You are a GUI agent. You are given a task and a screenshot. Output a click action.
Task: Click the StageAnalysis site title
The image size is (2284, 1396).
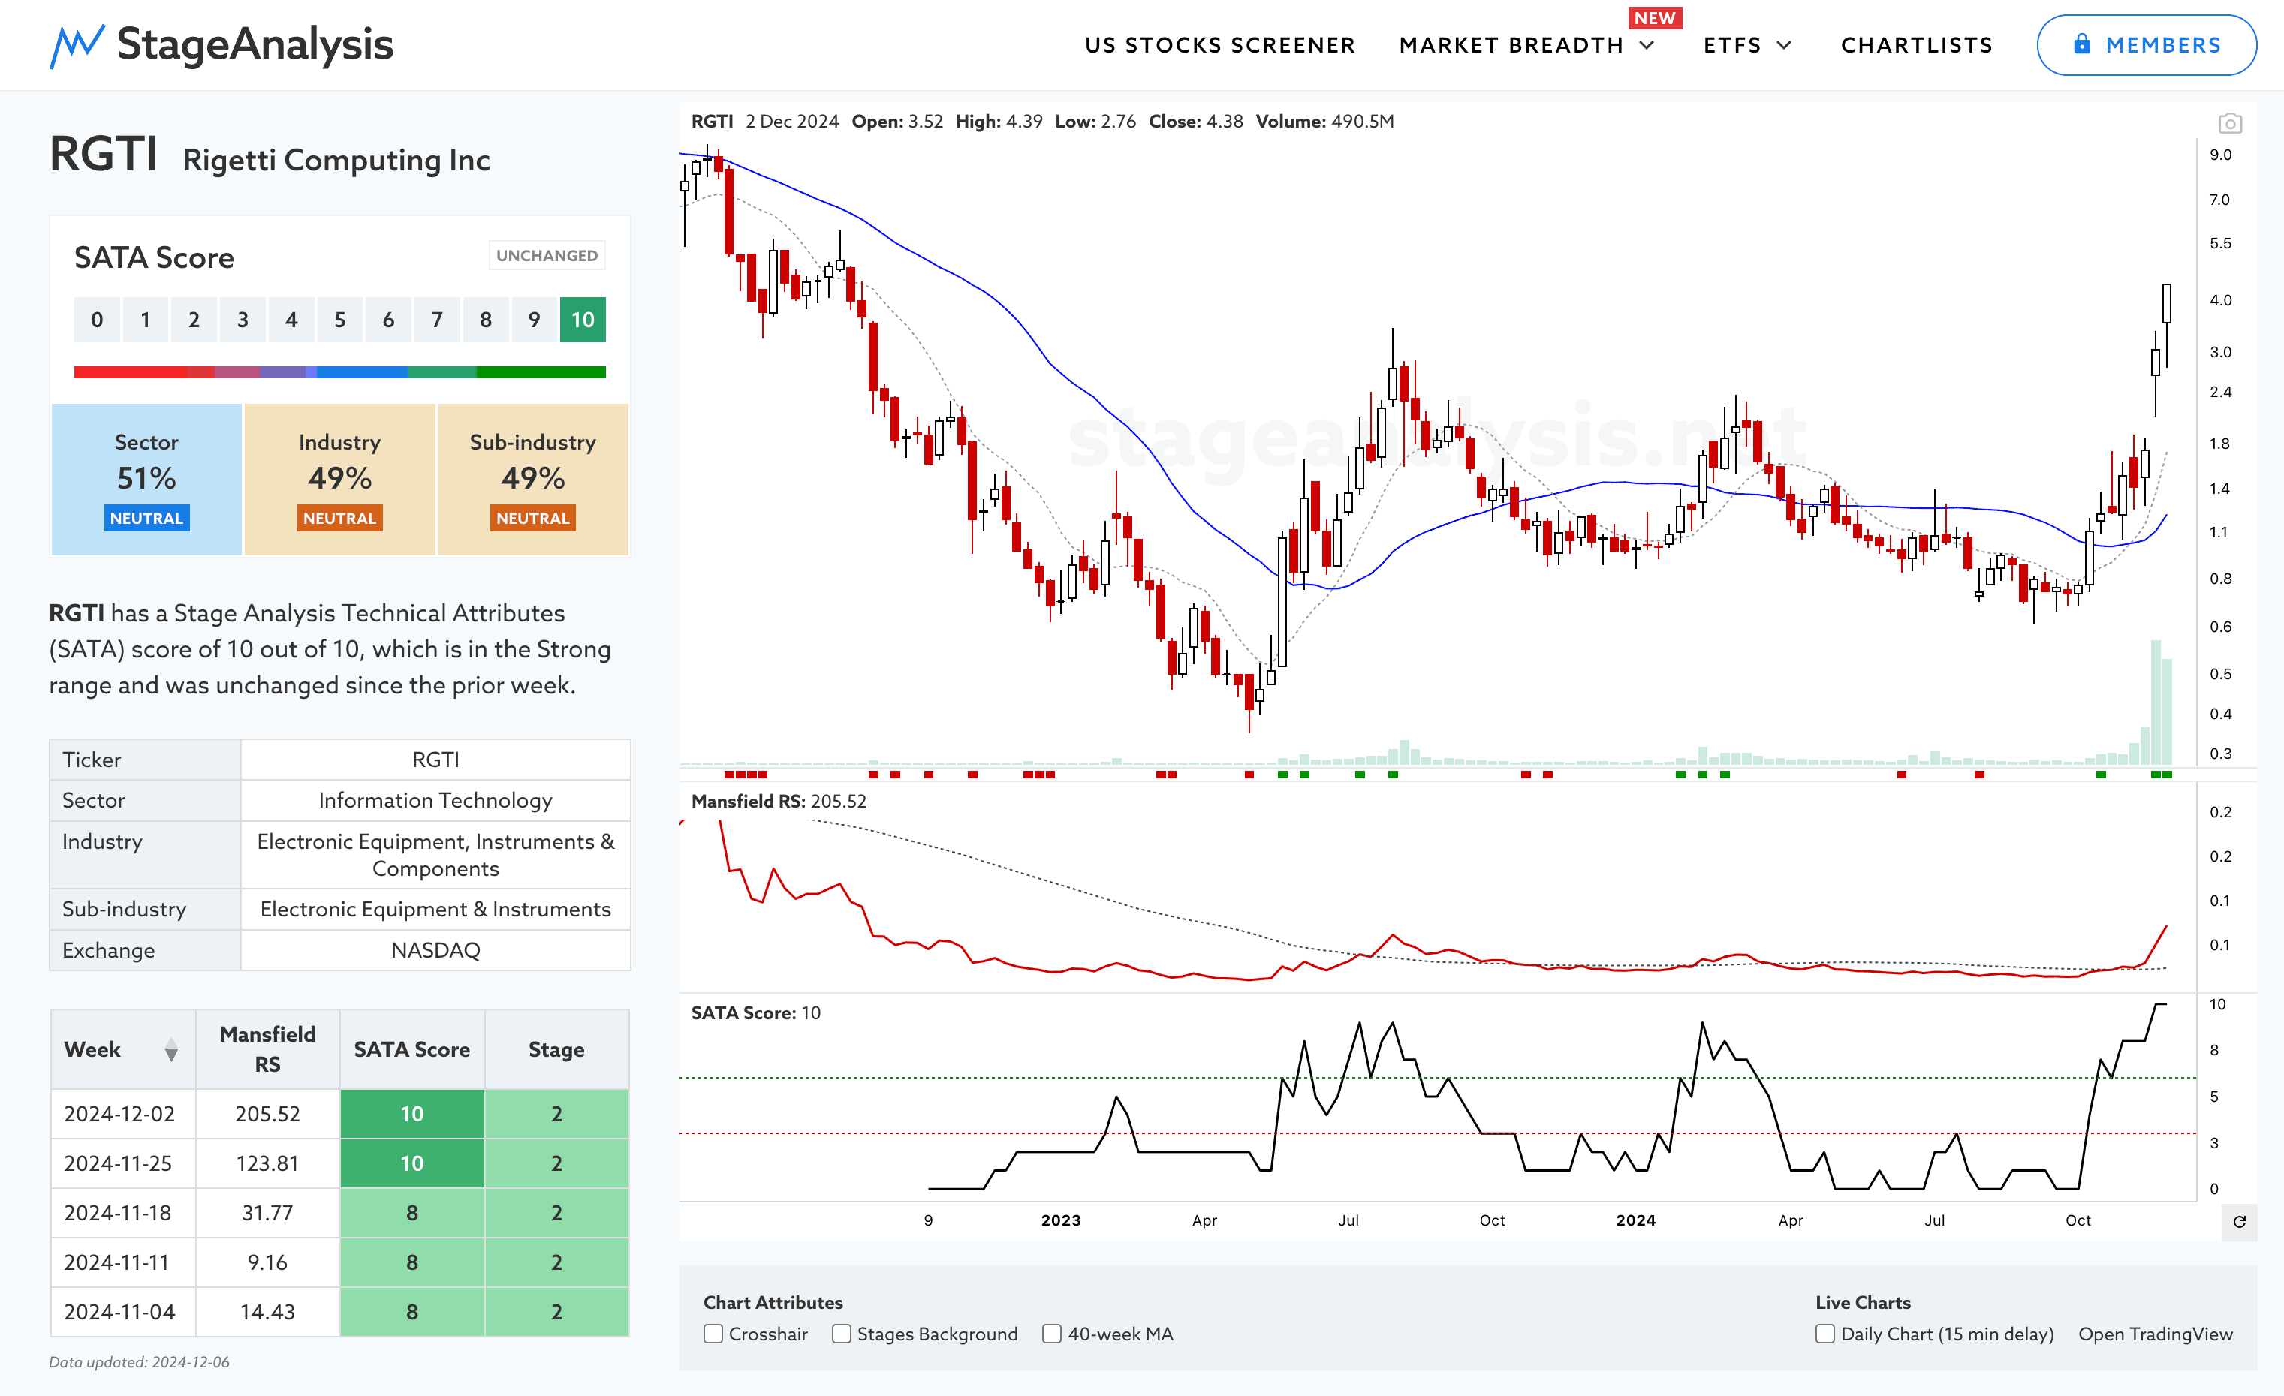[x=255, y=44]
